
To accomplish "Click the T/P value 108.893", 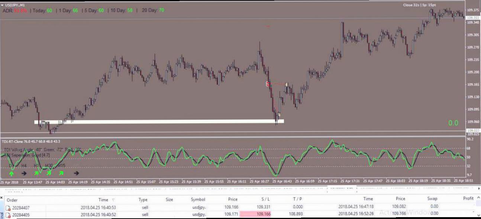I will (x=297, y=214).
